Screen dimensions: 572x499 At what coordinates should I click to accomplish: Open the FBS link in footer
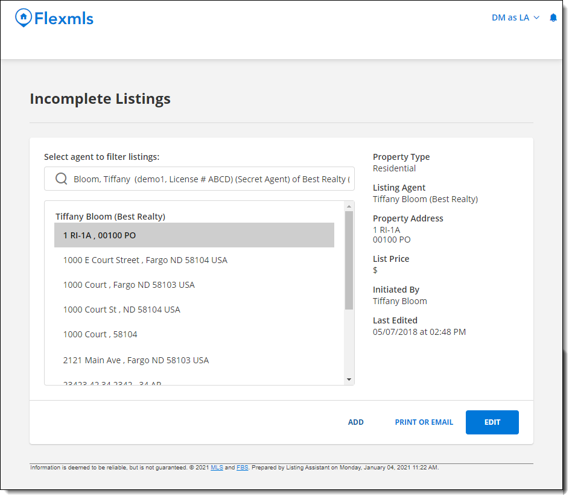242,468
